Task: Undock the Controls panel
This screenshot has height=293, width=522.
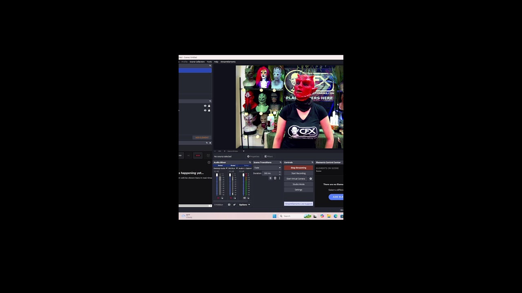Action: pyautogui.click(x=312, y=162)
